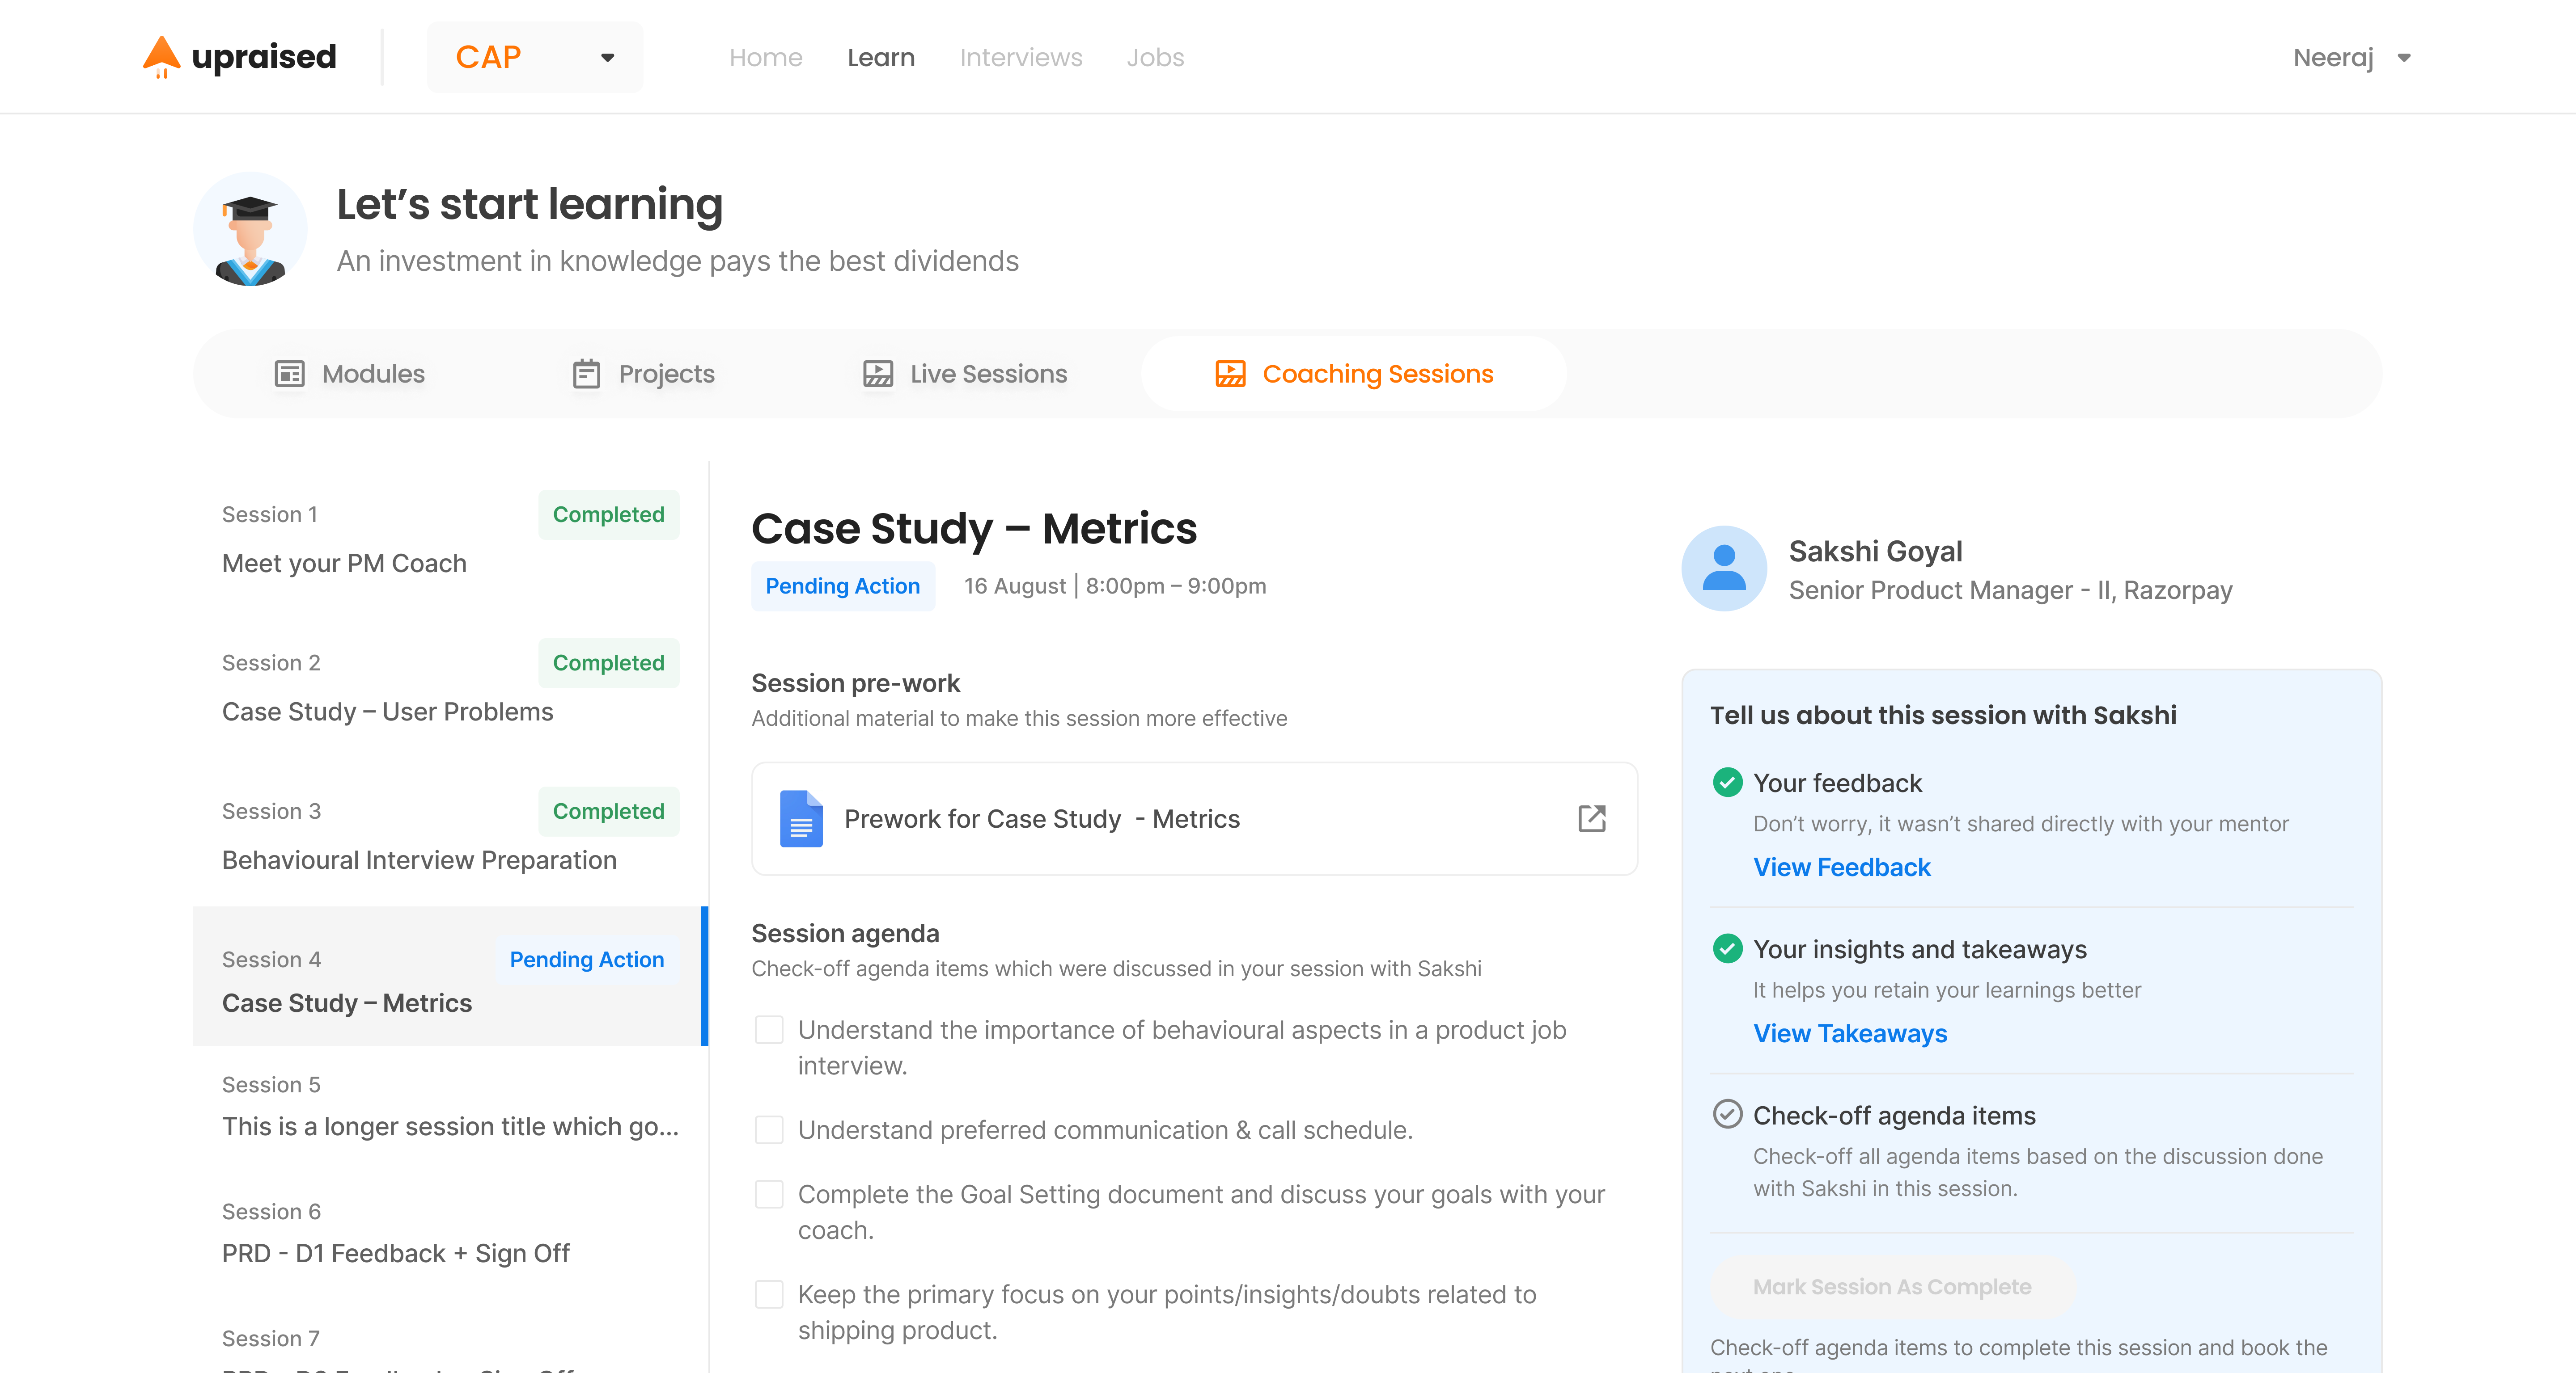This screenshot has height=1373, width=2576.
Task: Open Jobs in top navigation
Action: click(x=1155, y=58)
